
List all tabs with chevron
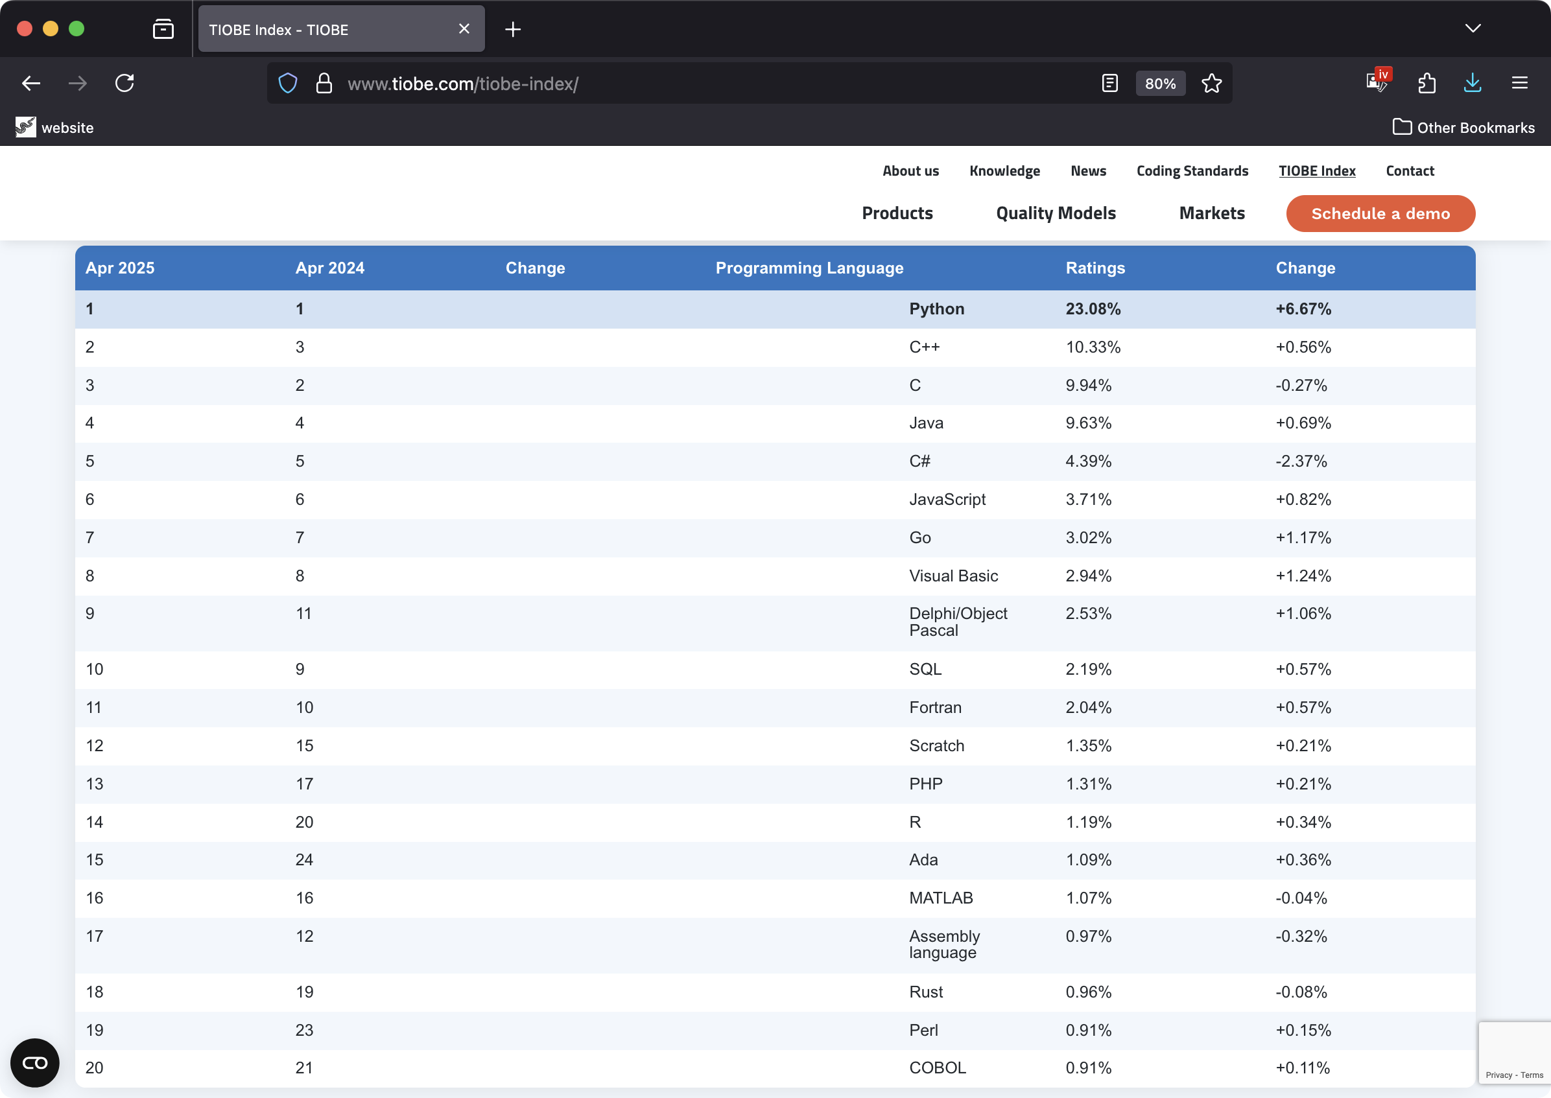point(1473,29)
